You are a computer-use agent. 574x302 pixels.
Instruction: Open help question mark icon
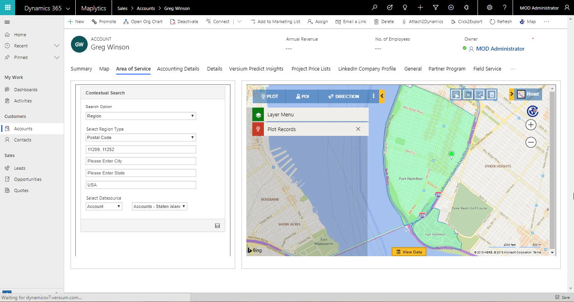pyautogui.click(x=505, y=8)
